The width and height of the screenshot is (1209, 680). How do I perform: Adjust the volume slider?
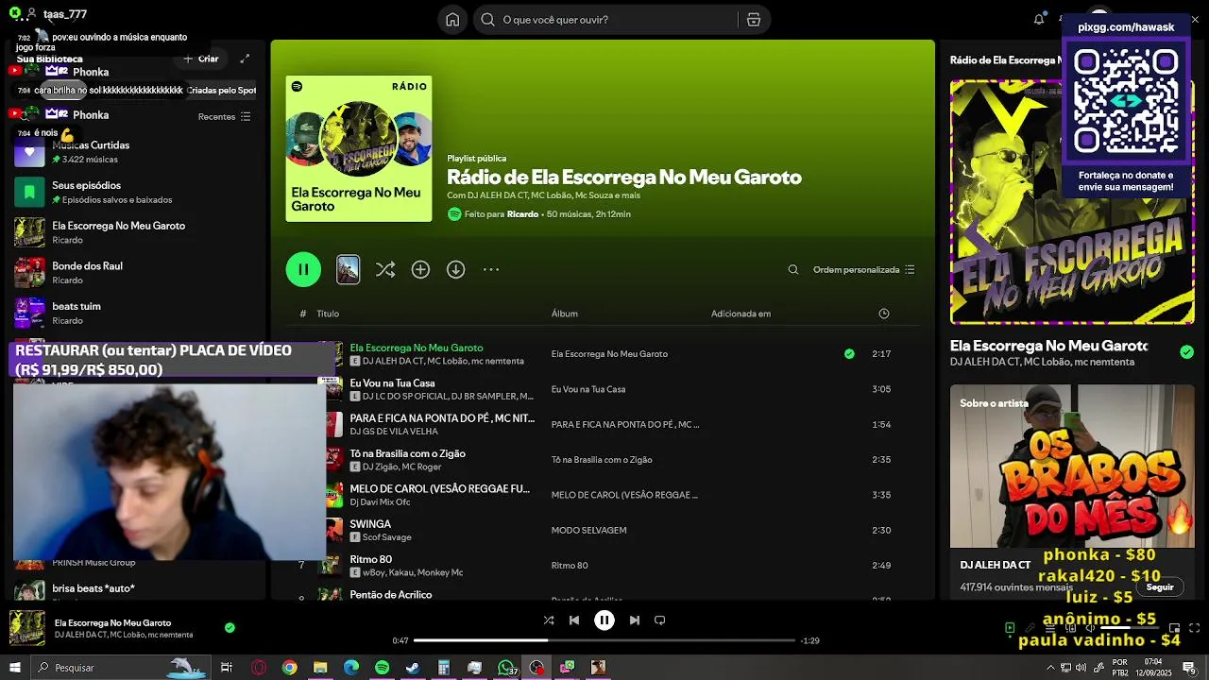1129,628
